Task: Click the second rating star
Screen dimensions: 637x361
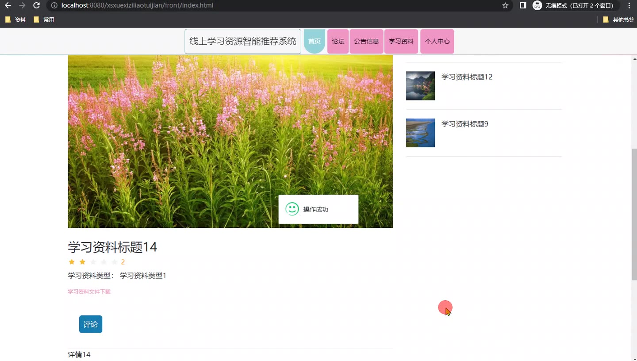Action: point(82,262)
